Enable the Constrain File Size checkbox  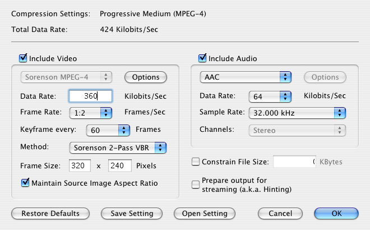(x=196, y=162)
